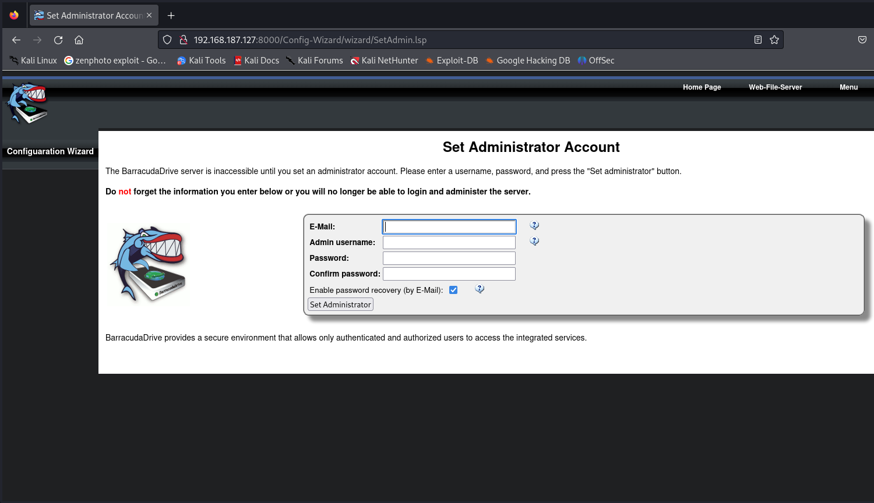
Task: Click the password recovery help icon
Action: tap(480, 289)
